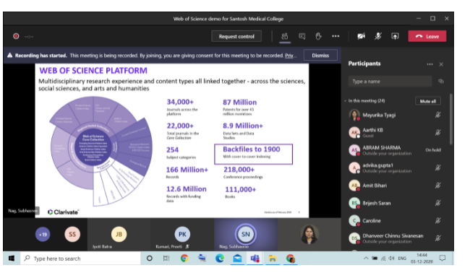Click the Type a name search field

click(390, 82)
